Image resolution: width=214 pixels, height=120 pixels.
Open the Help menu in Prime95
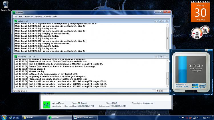tap(55, 16)
